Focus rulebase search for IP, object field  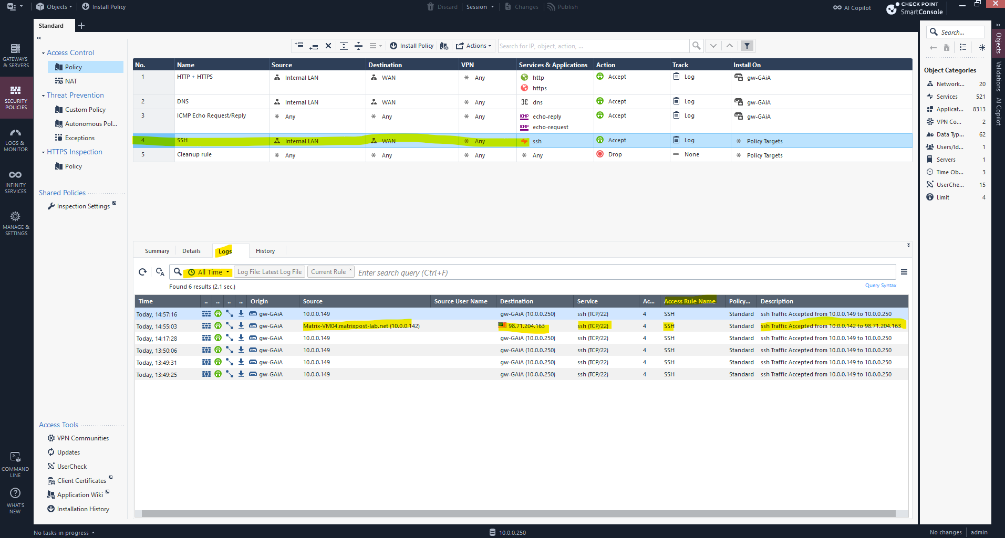593,46
